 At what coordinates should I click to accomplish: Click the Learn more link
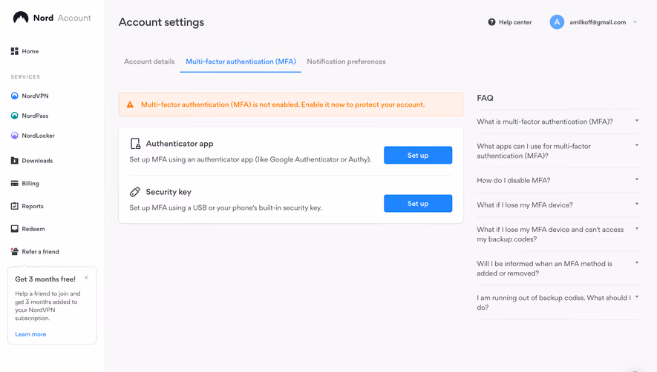pos(30,334)
